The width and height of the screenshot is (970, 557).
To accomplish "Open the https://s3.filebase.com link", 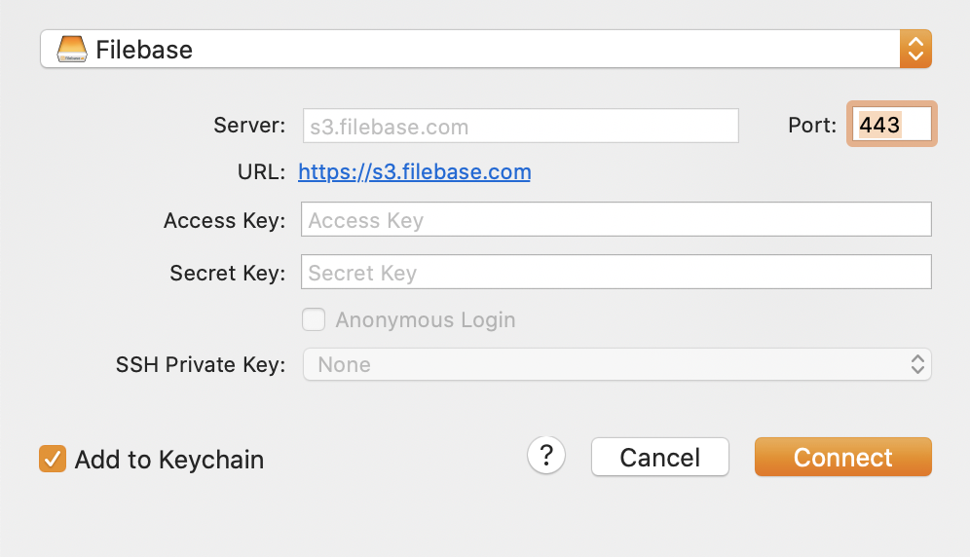I will click(415, 171).
